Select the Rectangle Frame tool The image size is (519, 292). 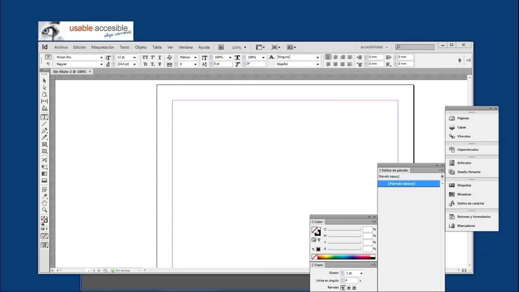pyautogui.click(x=45, y=144)
